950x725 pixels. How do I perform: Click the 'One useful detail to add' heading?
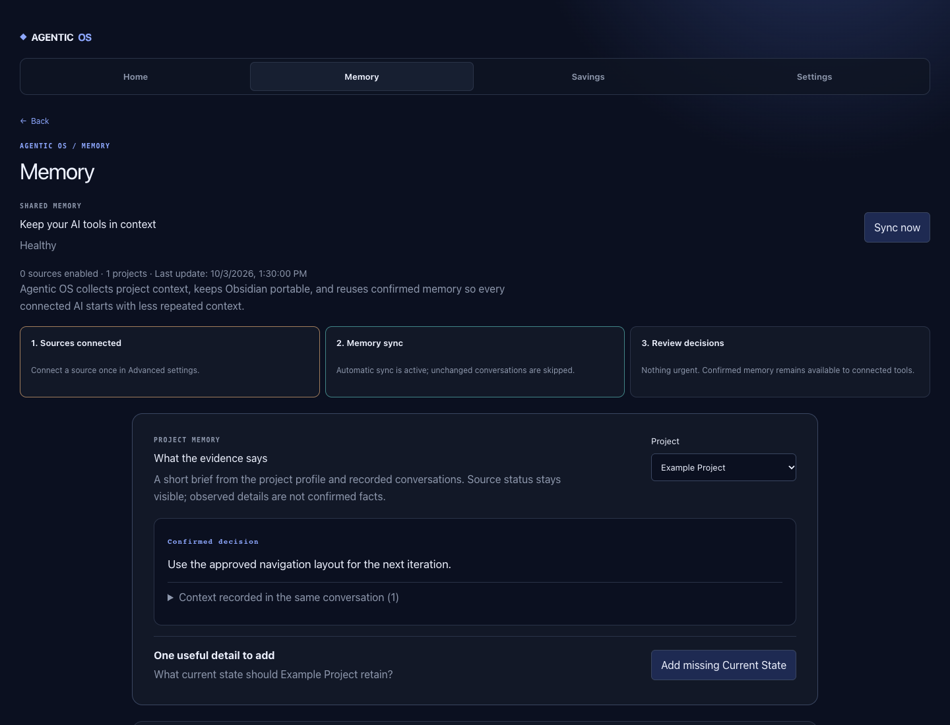pos(214,655)
